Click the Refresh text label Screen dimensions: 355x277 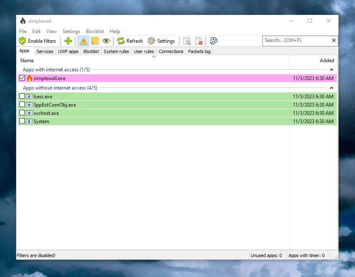135,41
